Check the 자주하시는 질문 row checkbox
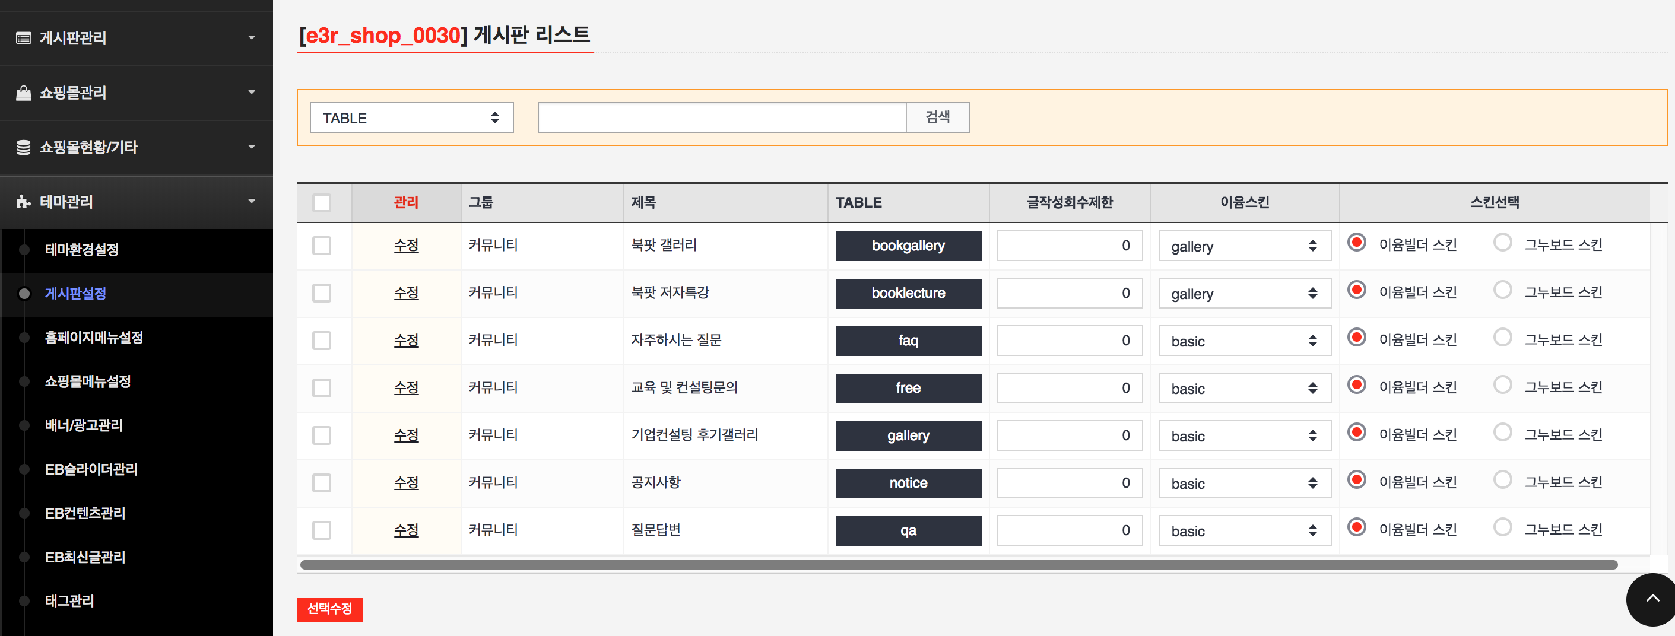This screenshot has width=1675, height=636. click(322, 341)
